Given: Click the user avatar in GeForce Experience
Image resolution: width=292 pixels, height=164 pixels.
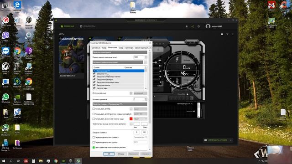Looking at the screenshot, I should (x=208, y=26).
